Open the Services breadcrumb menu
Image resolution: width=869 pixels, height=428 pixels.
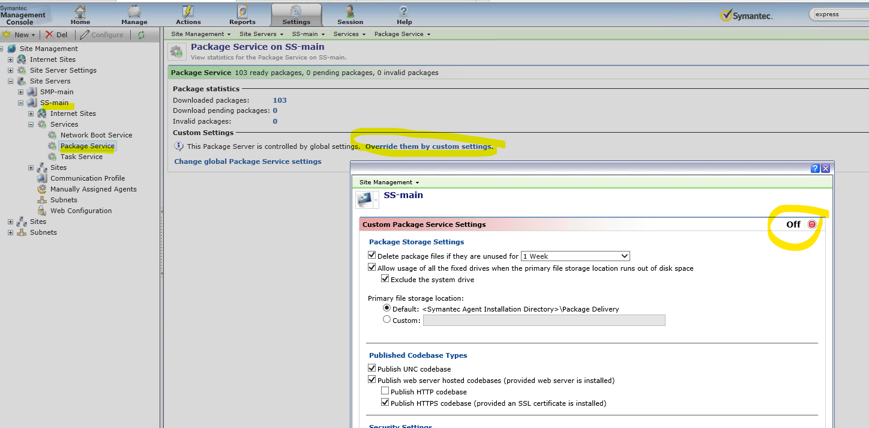[350, 34]
